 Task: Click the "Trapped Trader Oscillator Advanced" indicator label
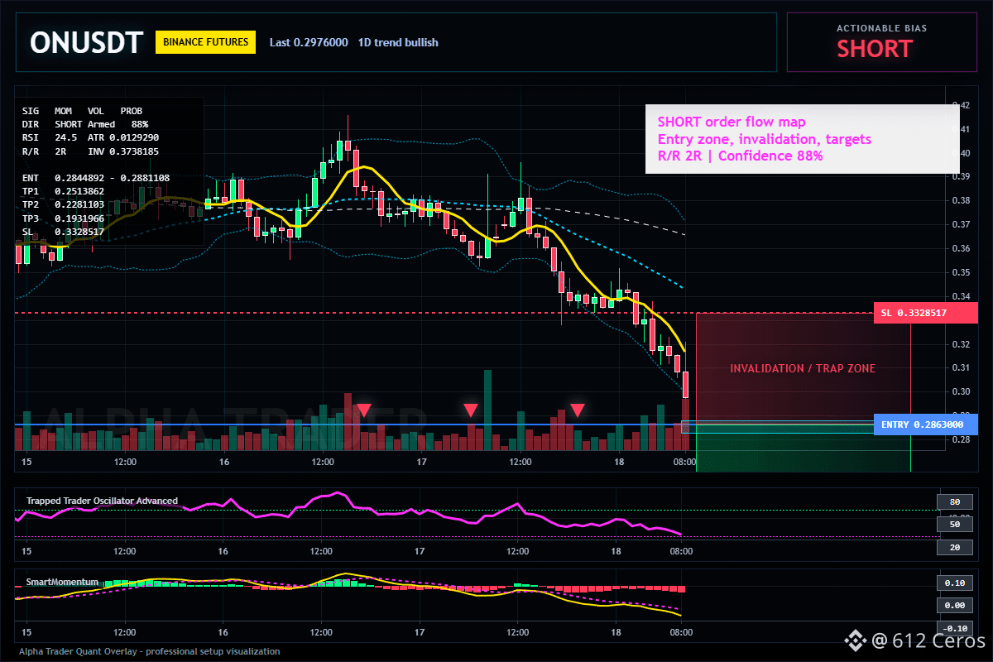(102, 501)
